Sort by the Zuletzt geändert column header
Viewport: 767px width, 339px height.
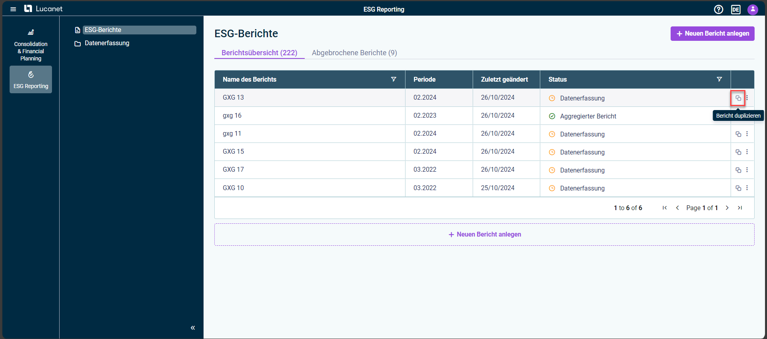click(504, 79)
